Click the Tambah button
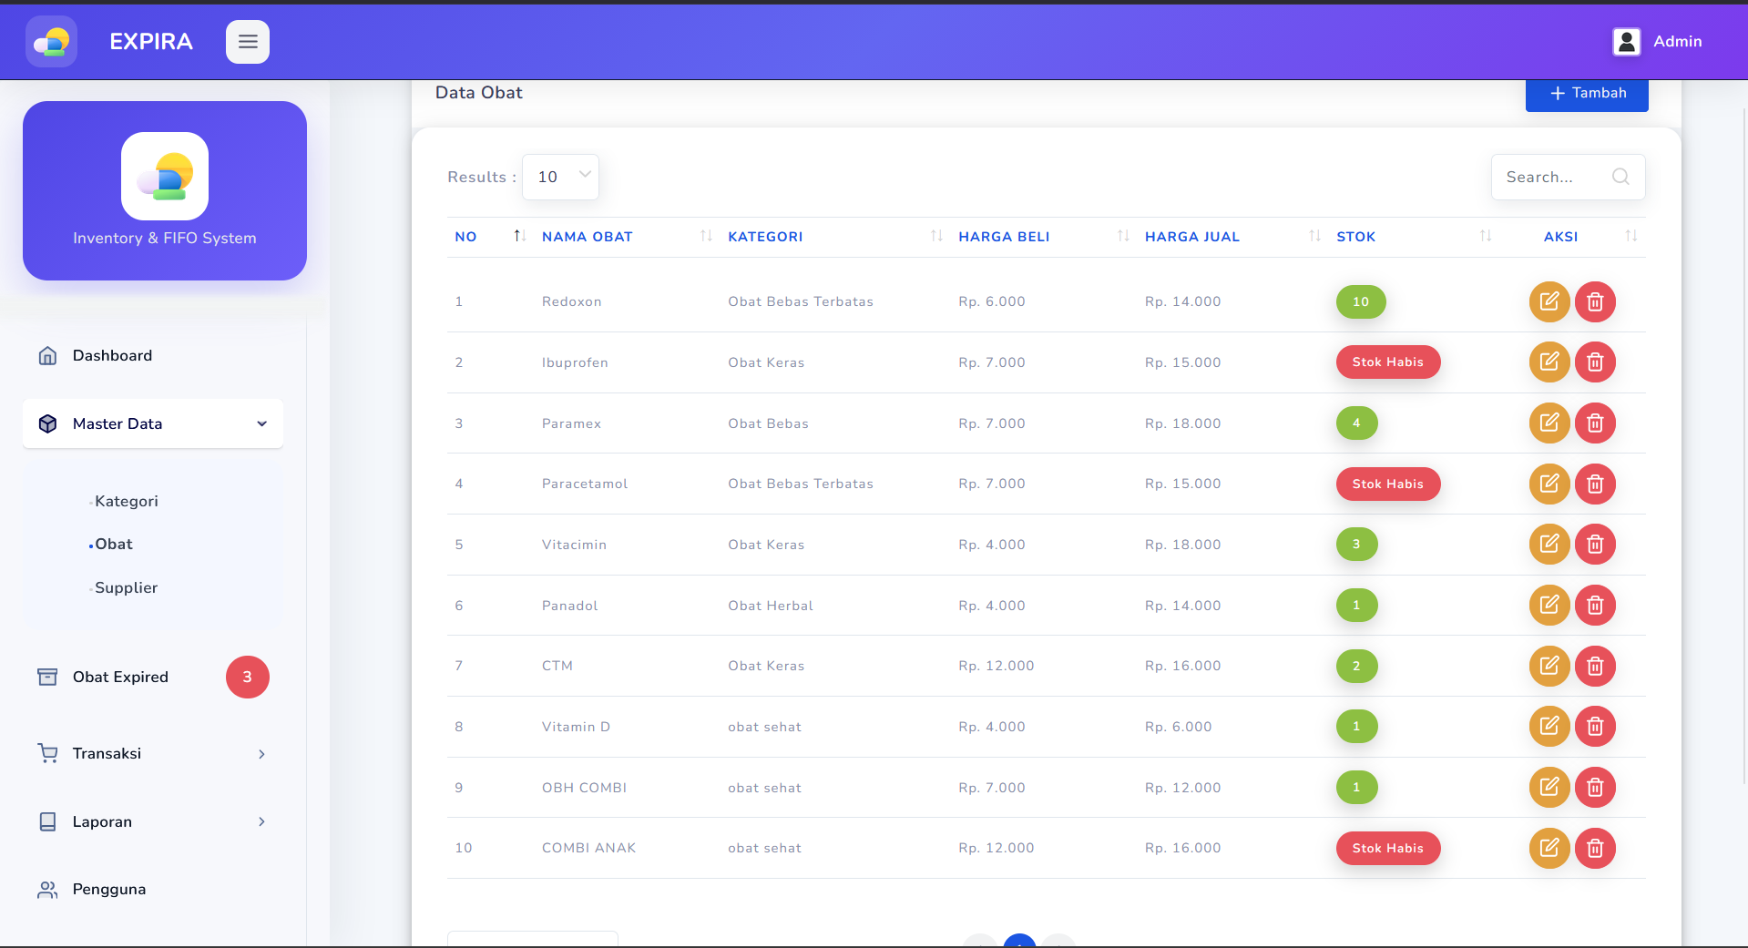The width and height of the screenshot is (1748, 948). (x=1587, y=93)
